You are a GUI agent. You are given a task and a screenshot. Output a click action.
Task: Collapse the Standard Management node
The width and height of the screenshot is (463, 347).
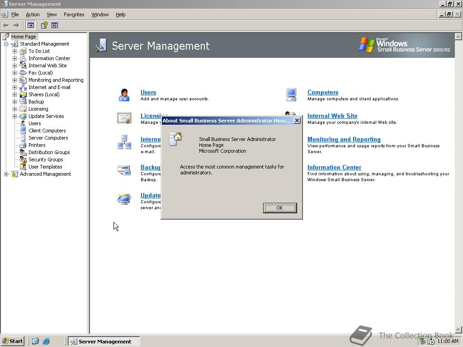(x=6, y=44)
